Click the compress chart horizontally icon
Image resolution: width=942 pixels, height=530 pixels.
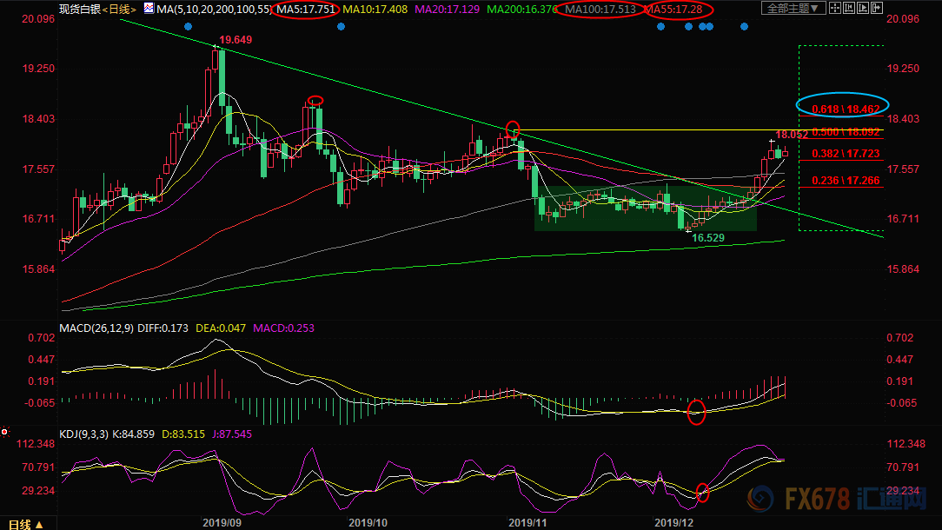pyautogui.click(x=849, y=8)
